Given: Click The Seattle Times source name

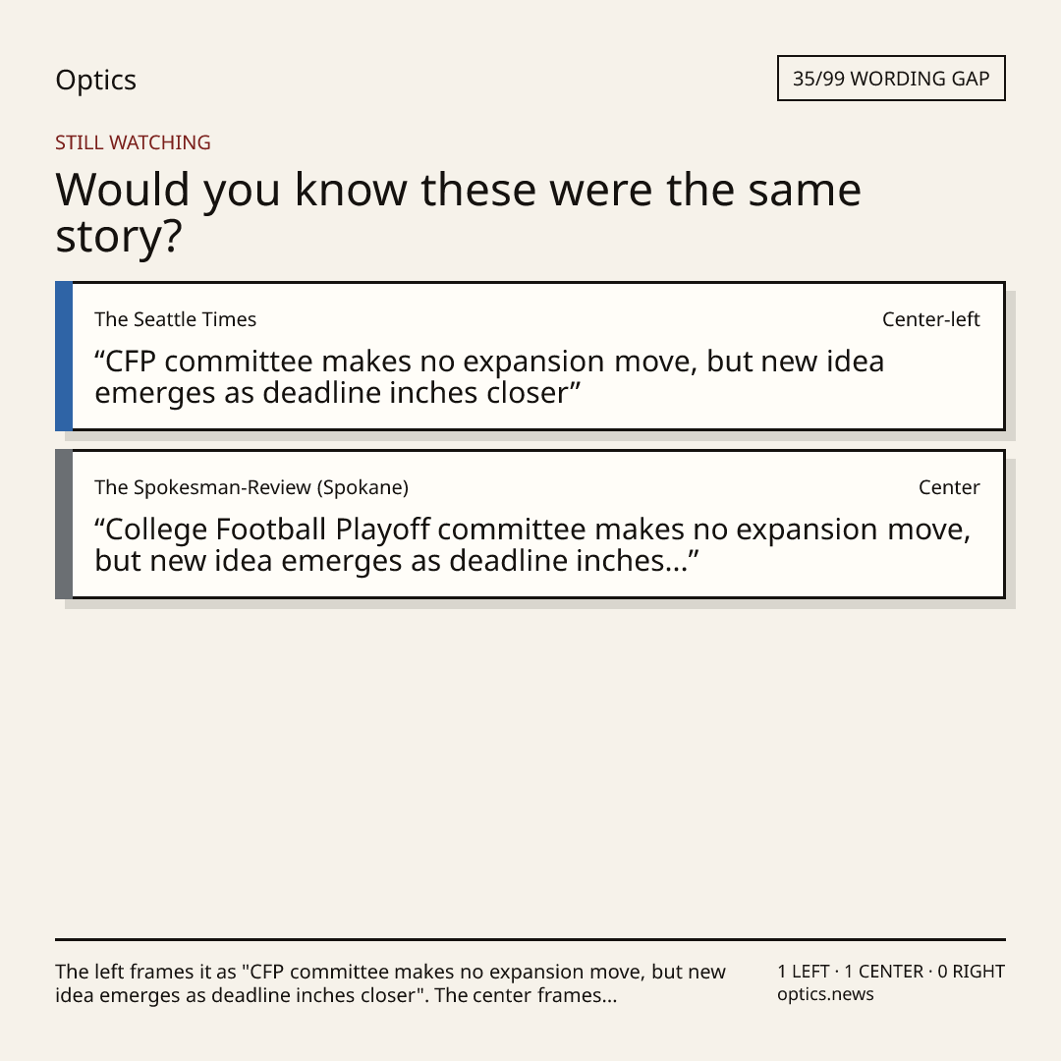Looking at the screenshot, I should [x=175, y=319].
